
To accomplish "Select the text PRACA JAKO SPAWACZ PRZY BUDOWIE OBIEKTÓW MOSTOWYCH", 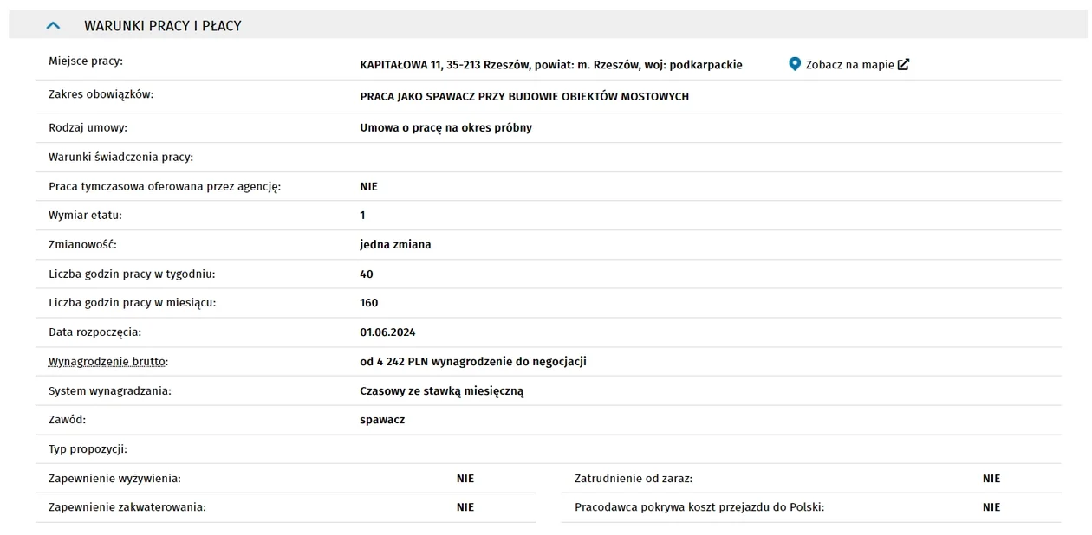I will pos(524,97).
